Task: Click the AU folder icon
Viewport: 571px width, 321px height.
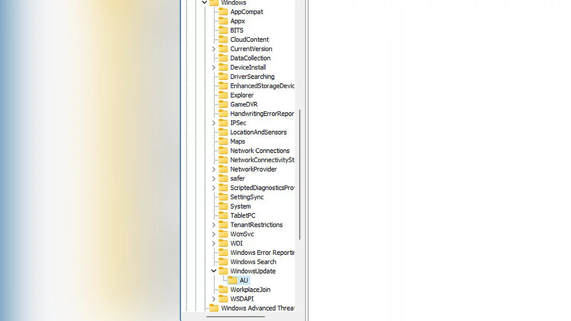Action: click(233, 281)
